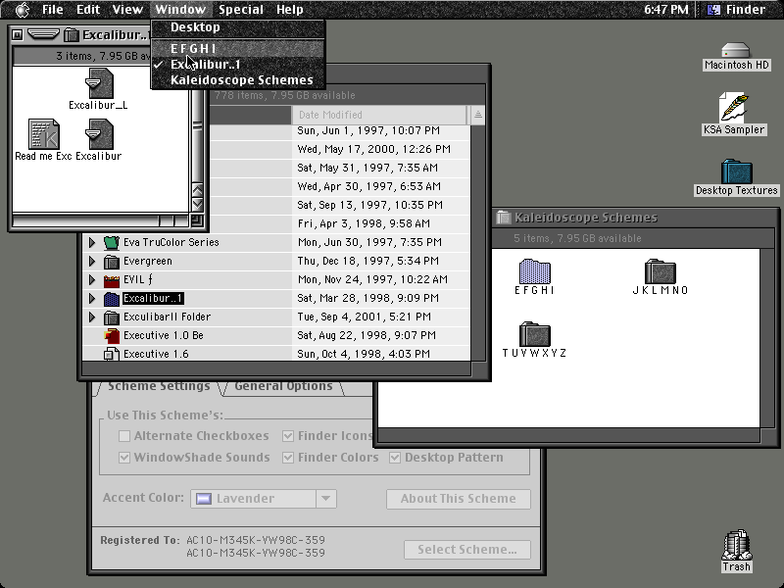Expand the Excalibur..1 folder row
Image resolution: width=784 pixels, height=588 pixels.
[92, 299]
